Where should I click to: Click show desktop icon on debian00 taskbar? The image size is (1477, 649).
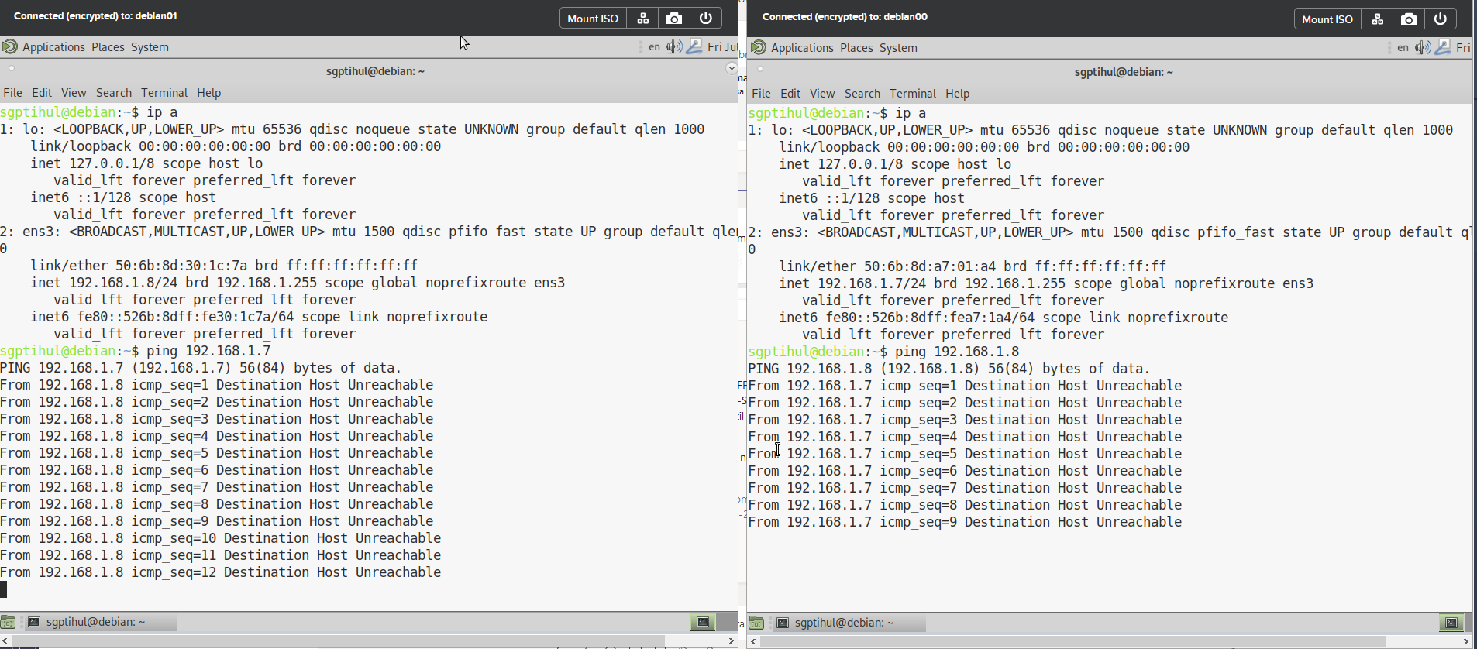[x=756, y=623]
